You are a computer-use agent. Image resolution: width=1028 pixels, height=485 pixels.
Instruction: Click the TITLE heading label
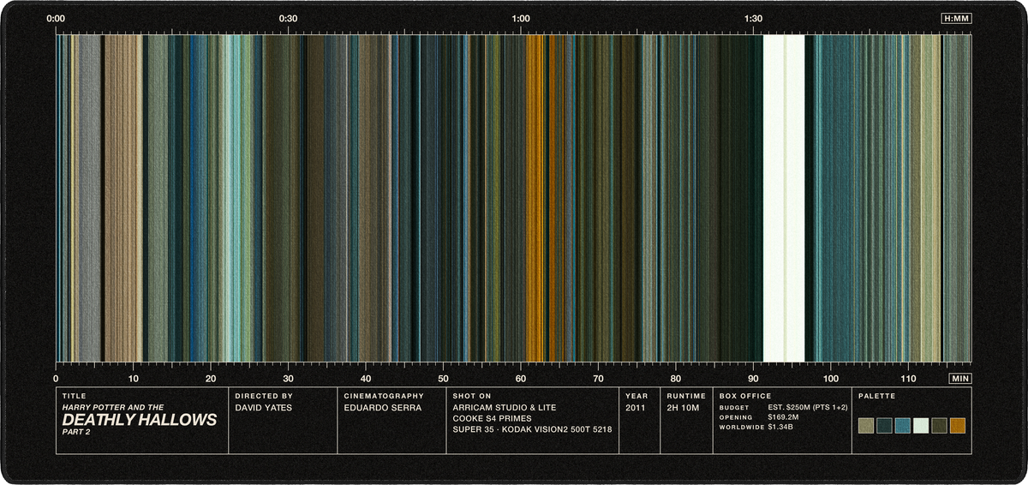[75, 397]
